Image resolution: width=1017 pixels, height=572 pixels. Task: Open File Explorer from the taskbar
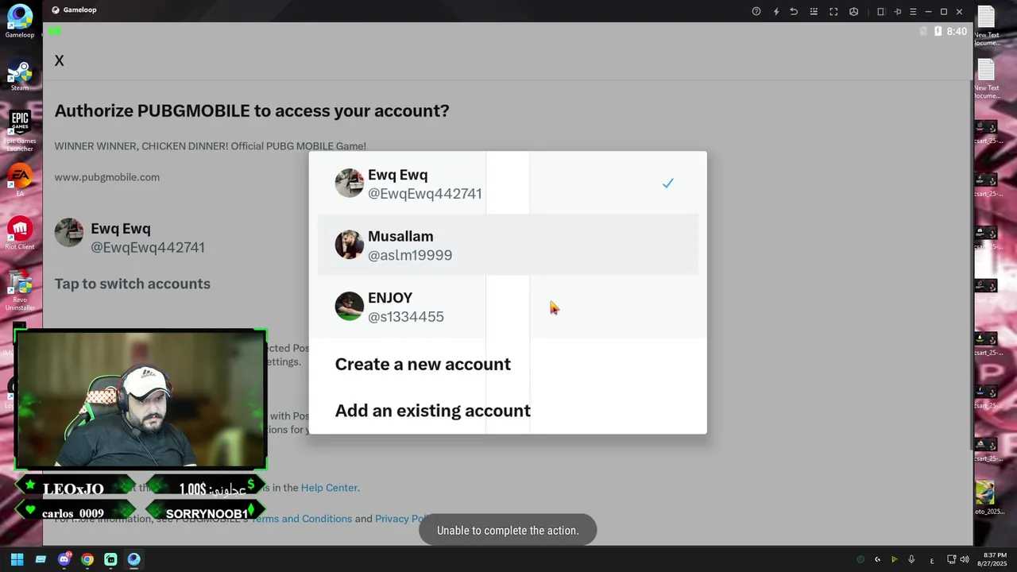(x=41, y=559)
